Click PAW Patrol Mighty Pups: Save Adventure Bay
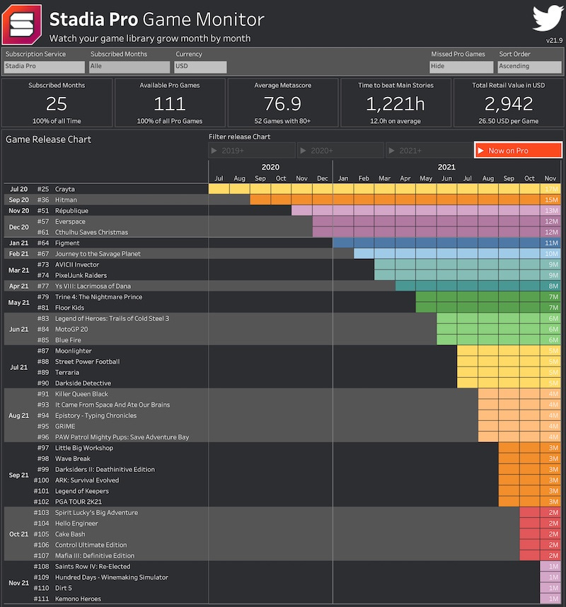Viewport: 566px width, 607px height. point(122,437)
